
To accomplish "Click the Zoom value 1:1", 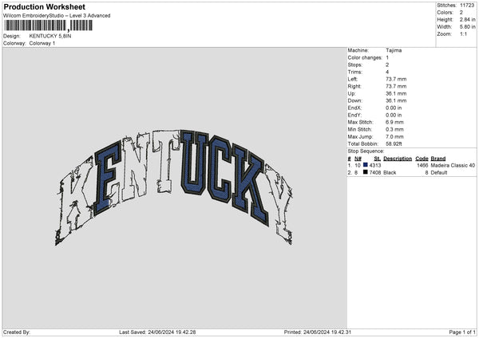I will pyautogui.click(x=463, y=33).
